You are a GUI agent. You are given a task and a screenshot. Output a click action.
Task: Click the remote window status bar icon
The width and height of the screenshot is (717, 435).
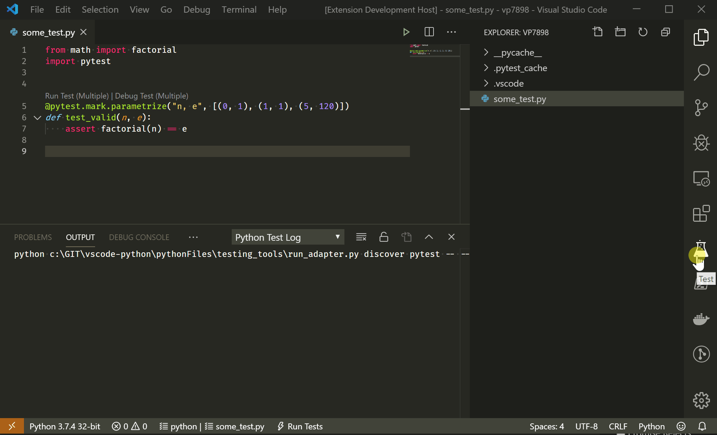[12, 426]
